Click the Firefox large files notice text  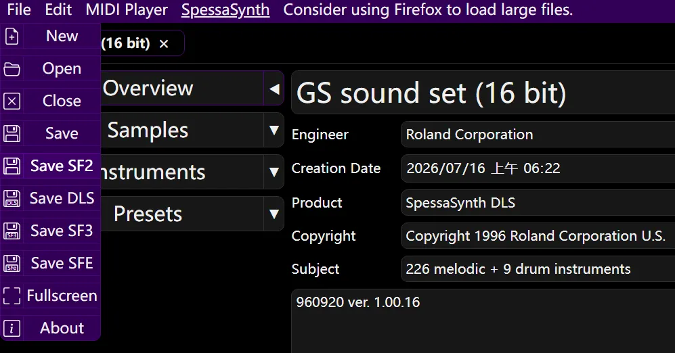[x=428, y=10]
